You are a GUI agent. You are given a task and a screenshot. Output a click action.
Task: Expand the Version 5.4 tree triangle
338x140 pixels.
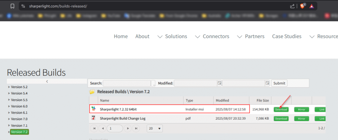tap(9, 93)
